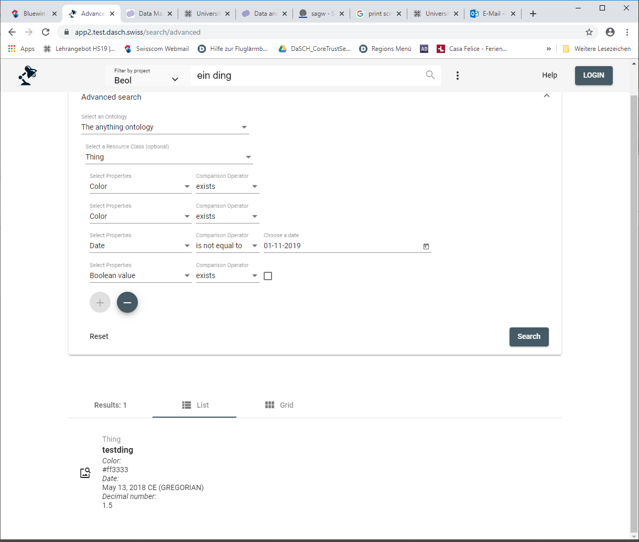Image resolution: width=639 pixels, height=542 pixels.
Task: Click the Help link
Action: [x=549, y=75]
